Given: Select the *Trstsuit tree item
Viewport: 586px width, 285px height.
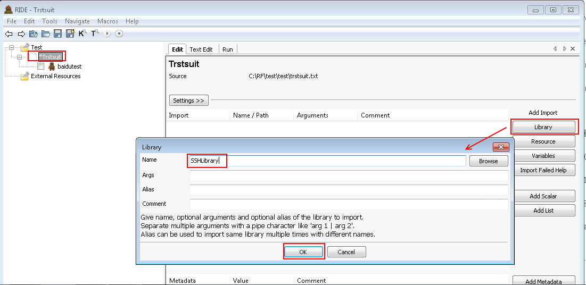Looking at the screenshot, I should [x=51, y=57].
